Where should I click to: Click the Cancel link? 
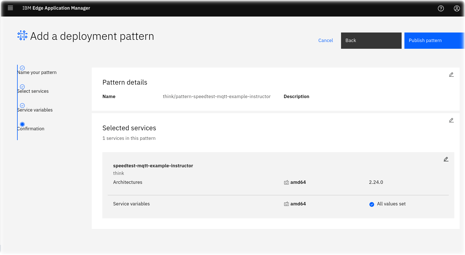click(325, 40)
